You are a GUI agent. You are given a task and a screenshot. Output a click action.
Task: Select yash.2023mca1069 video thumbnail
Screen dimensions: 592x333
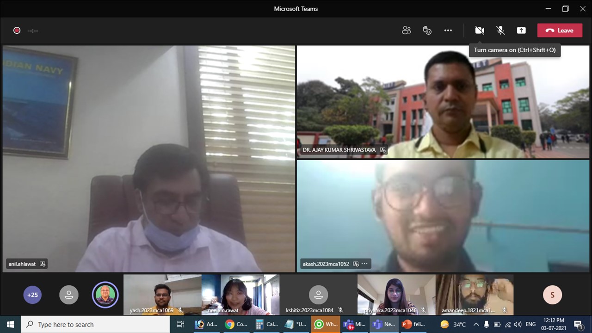pyautogui.click(x=162, y=294)
